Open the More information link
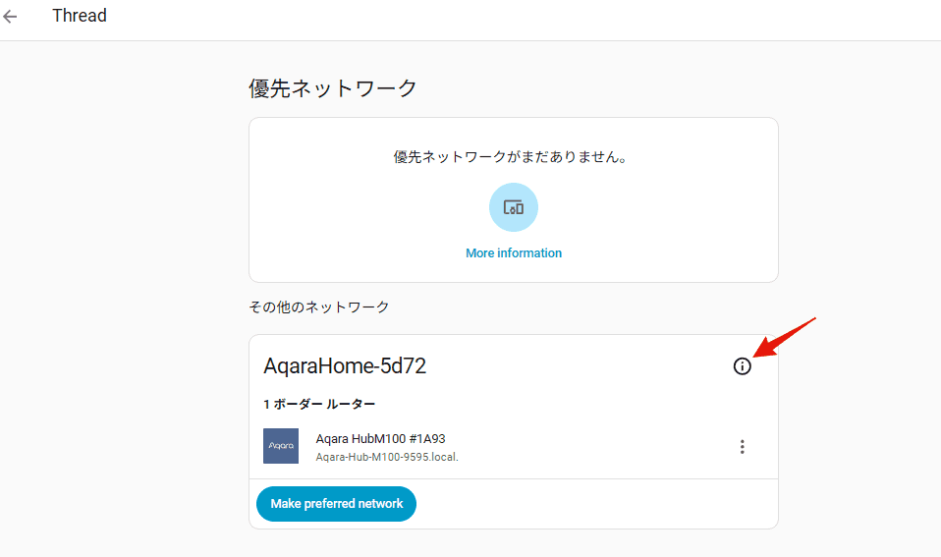 click(x=513, y=253)
